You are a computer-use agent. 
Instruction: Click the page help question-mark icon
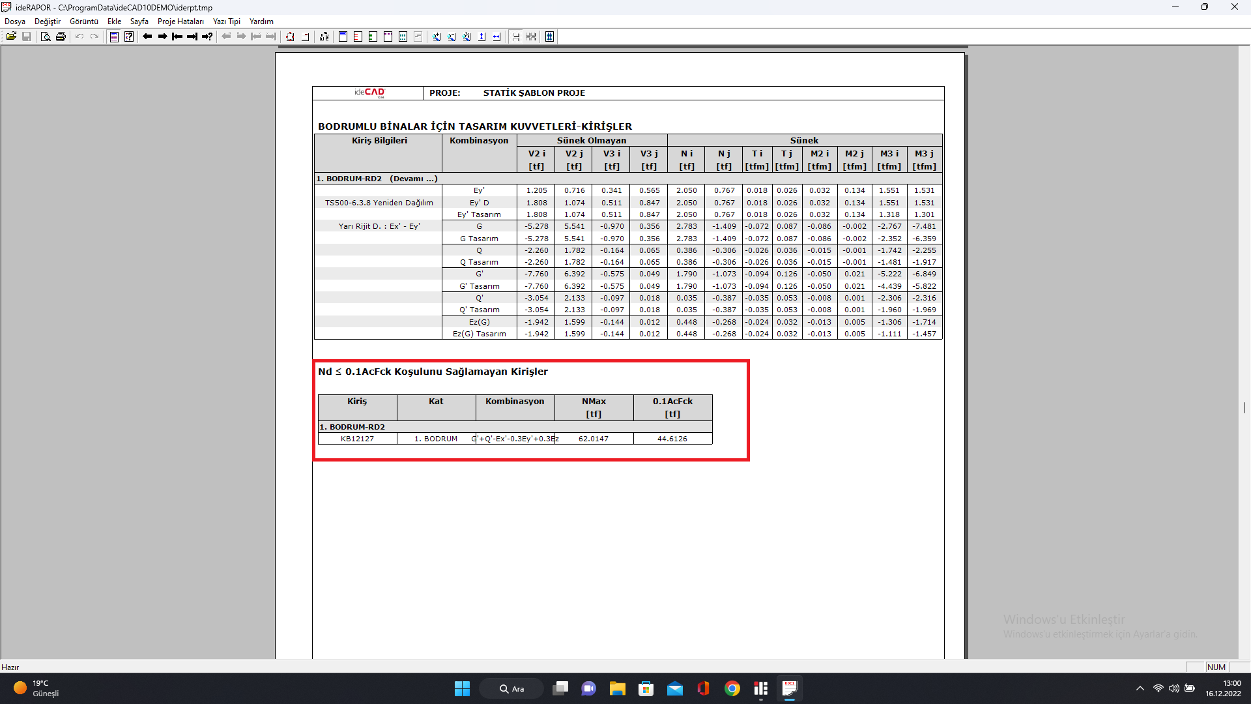129,37
